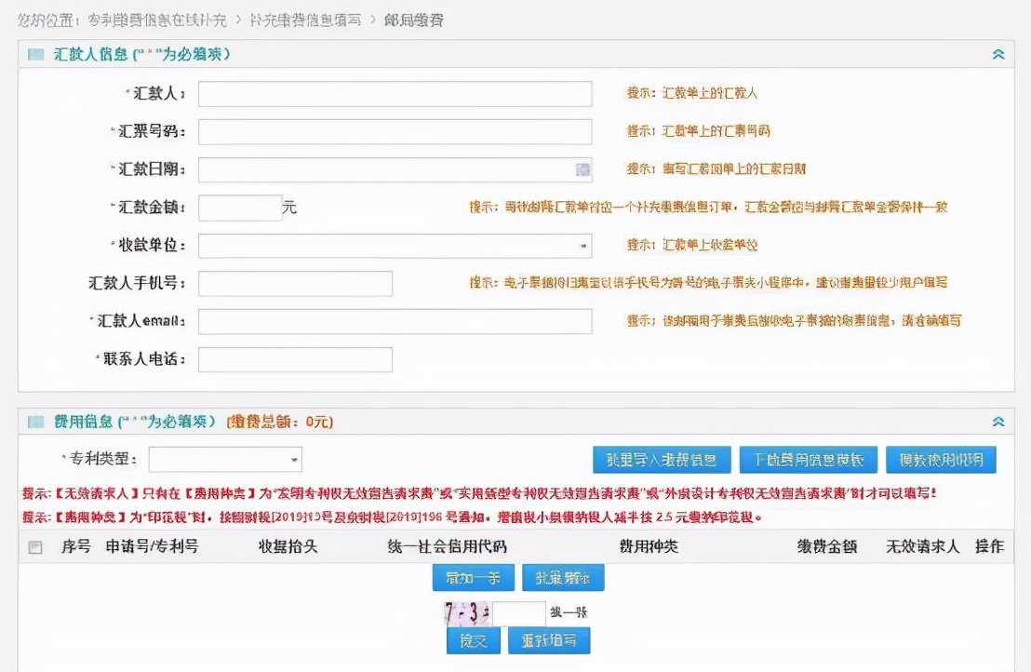Viewport: 1031px width, 672px height.
Task: Focus the 汇款人 input field
Action: pos(395,93)
